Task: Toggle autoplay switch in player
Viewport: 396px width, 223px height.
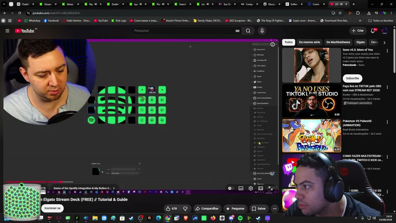Action: pos(230,188)
